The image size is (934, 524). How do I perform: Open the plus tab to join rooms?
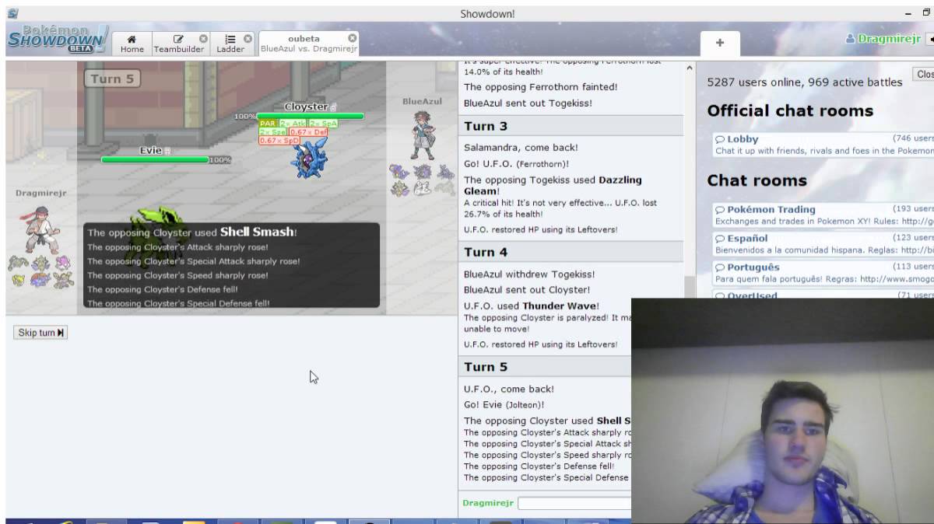pyautogui.click(x=720, y=44)
